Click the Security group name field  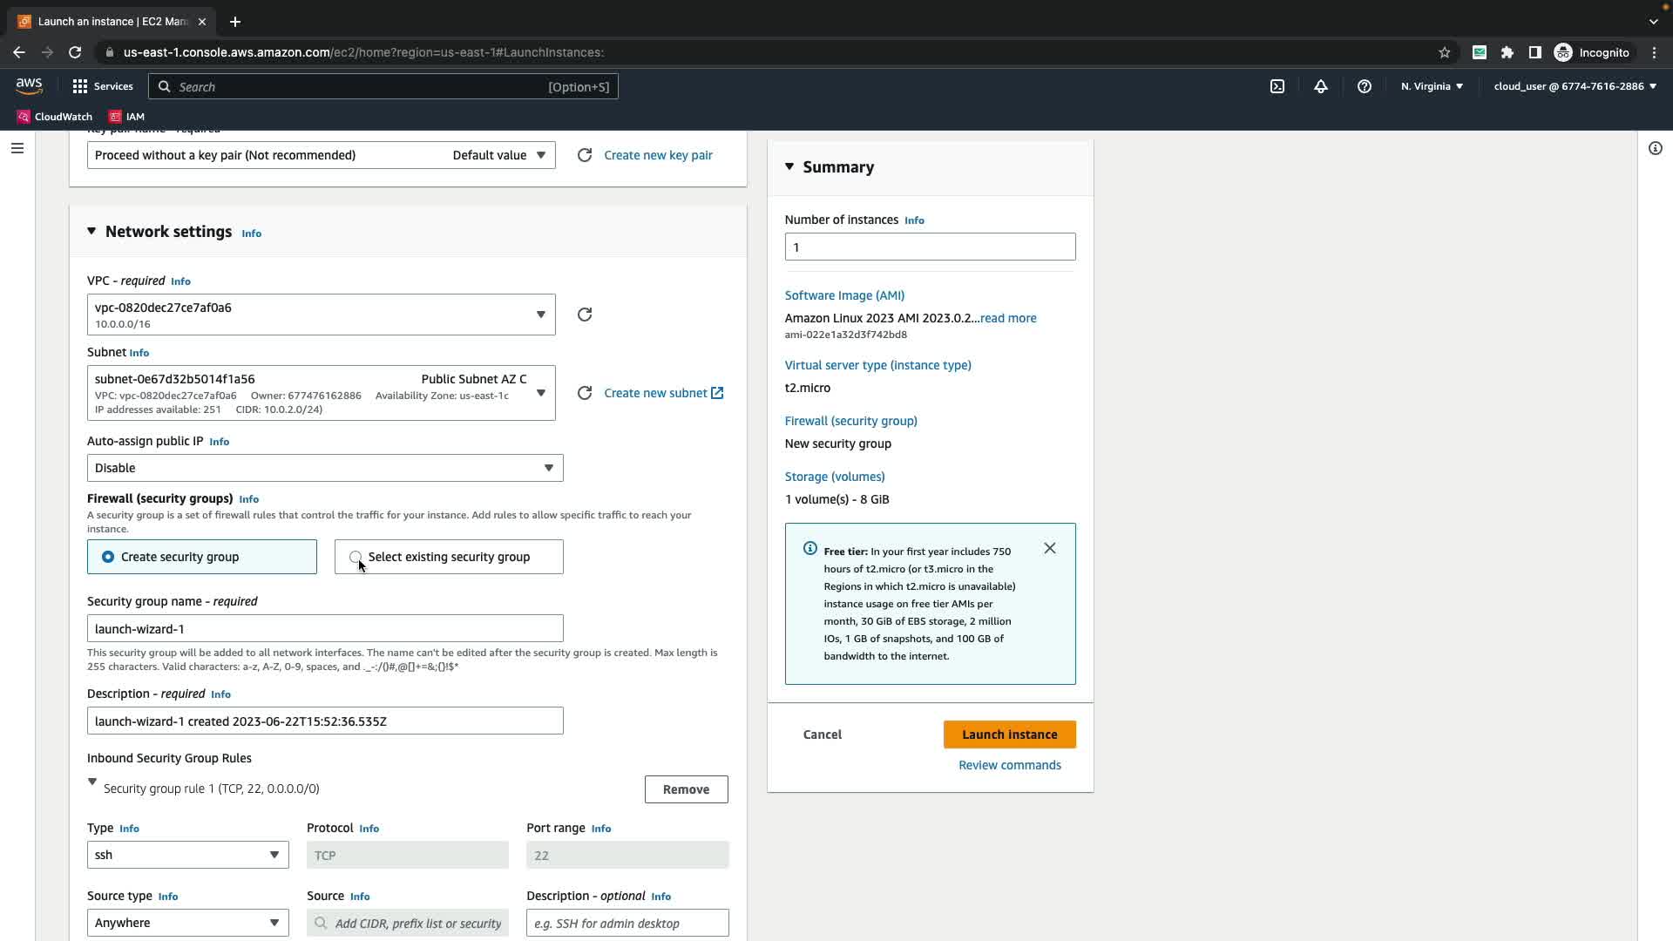324,629
